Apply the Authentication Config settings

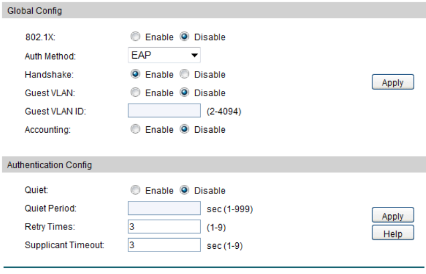pos(393,216)
